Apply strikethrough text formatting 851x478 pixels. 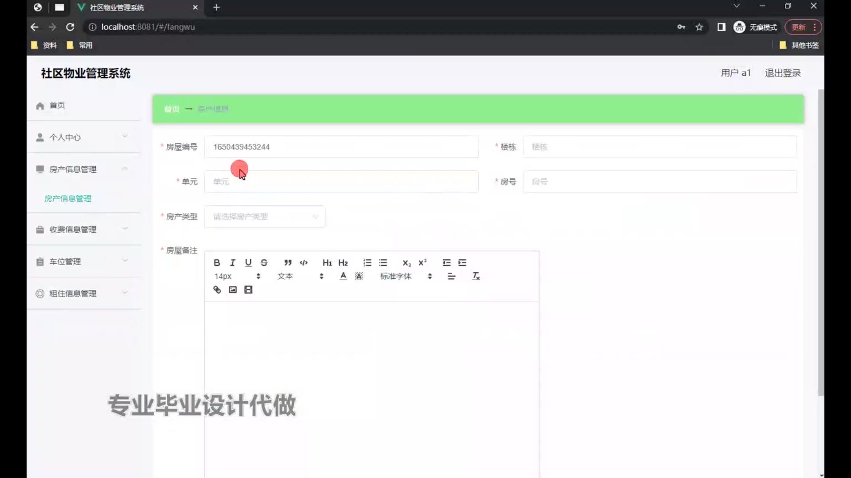264,262
